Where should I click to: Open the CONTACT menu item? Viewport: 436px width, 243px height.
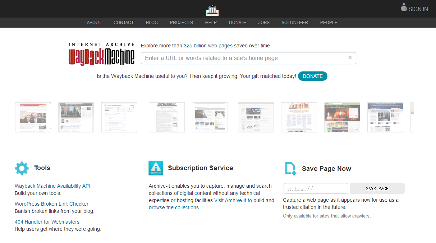pos(124,22)
